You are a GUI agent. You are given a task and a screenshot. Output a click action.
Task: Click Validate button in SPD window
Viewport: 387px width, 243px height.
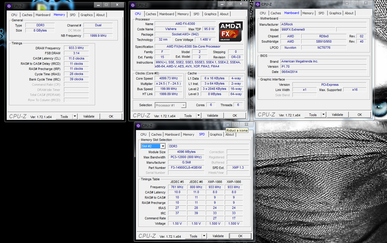coord(218,236)
